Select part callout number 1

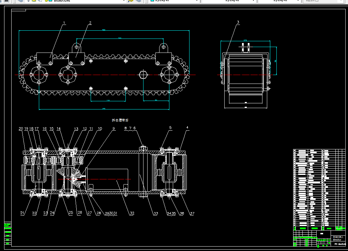(64, 23)
